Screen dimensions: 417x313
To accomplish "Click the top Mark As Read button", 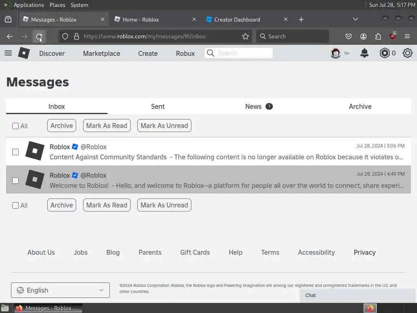I will coord(107,126).
